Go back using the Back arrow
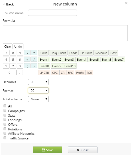 click(8, 4)
